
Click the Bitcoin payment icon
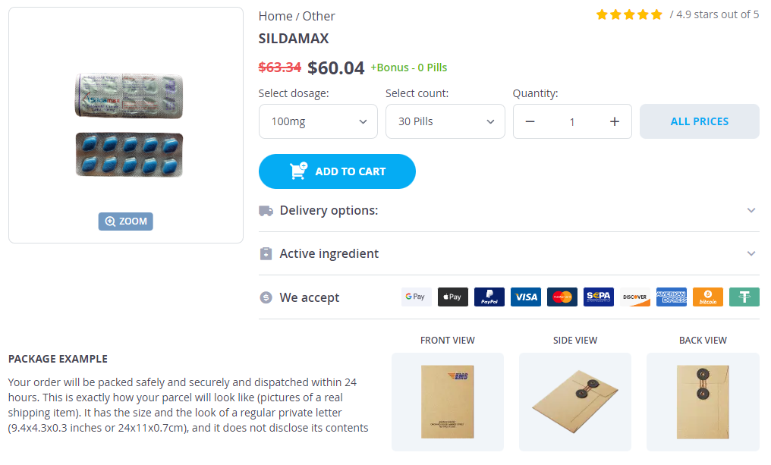click(x=708, y=297)
